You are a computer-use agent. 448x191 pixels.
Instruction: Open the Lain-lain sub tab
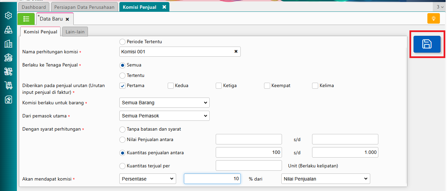tap(75, 32)
